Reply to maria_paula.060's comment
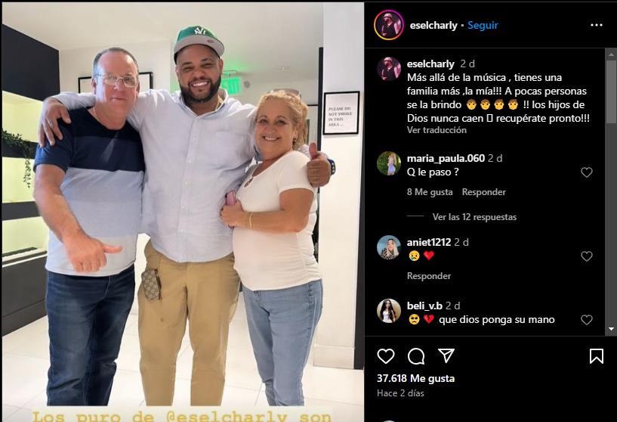The image size is (617, 422). pos(483,192)
